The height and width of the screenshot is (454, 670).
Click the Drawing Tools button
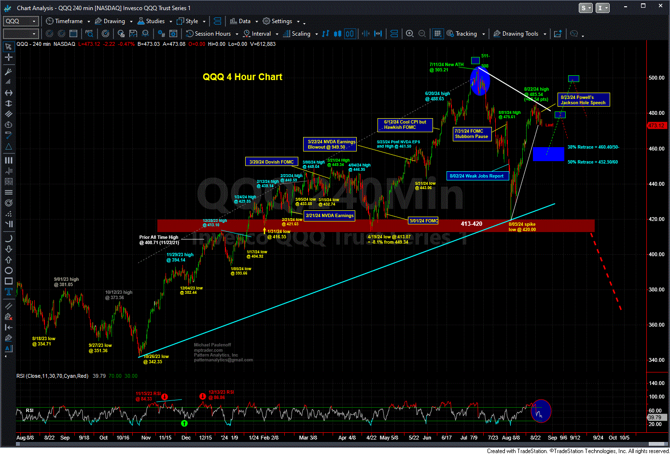pos(516,34)
